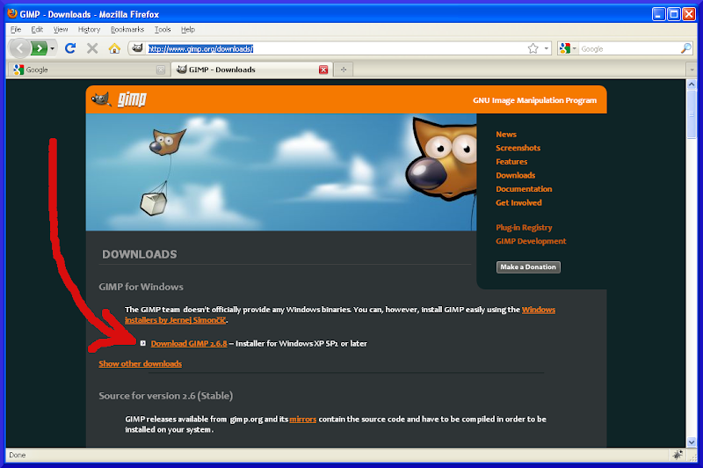The height and width of the screenshot is (468, 703).
Task: Click the Make a Donation button
Action: pos(528,267)
